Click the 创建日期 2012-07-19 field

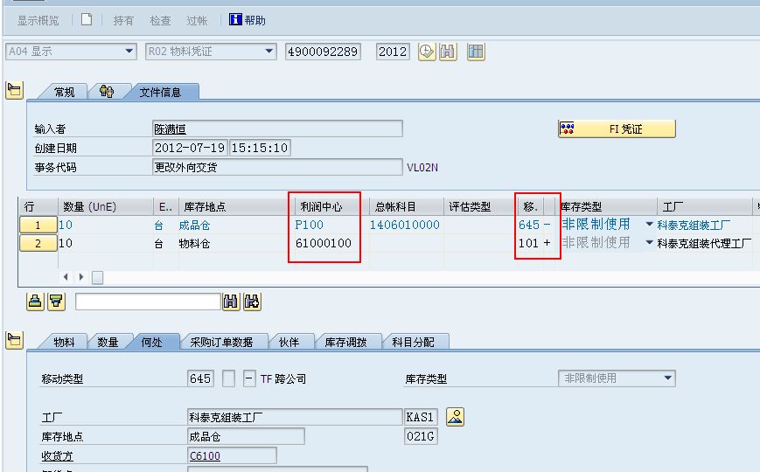click(x=190, y=148)
